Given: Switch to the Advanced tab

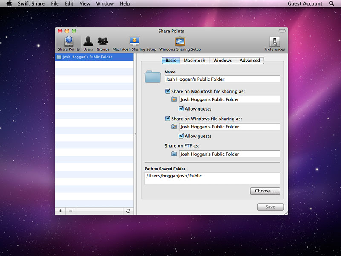Looking at the screenshot, I should click(250, 61).
